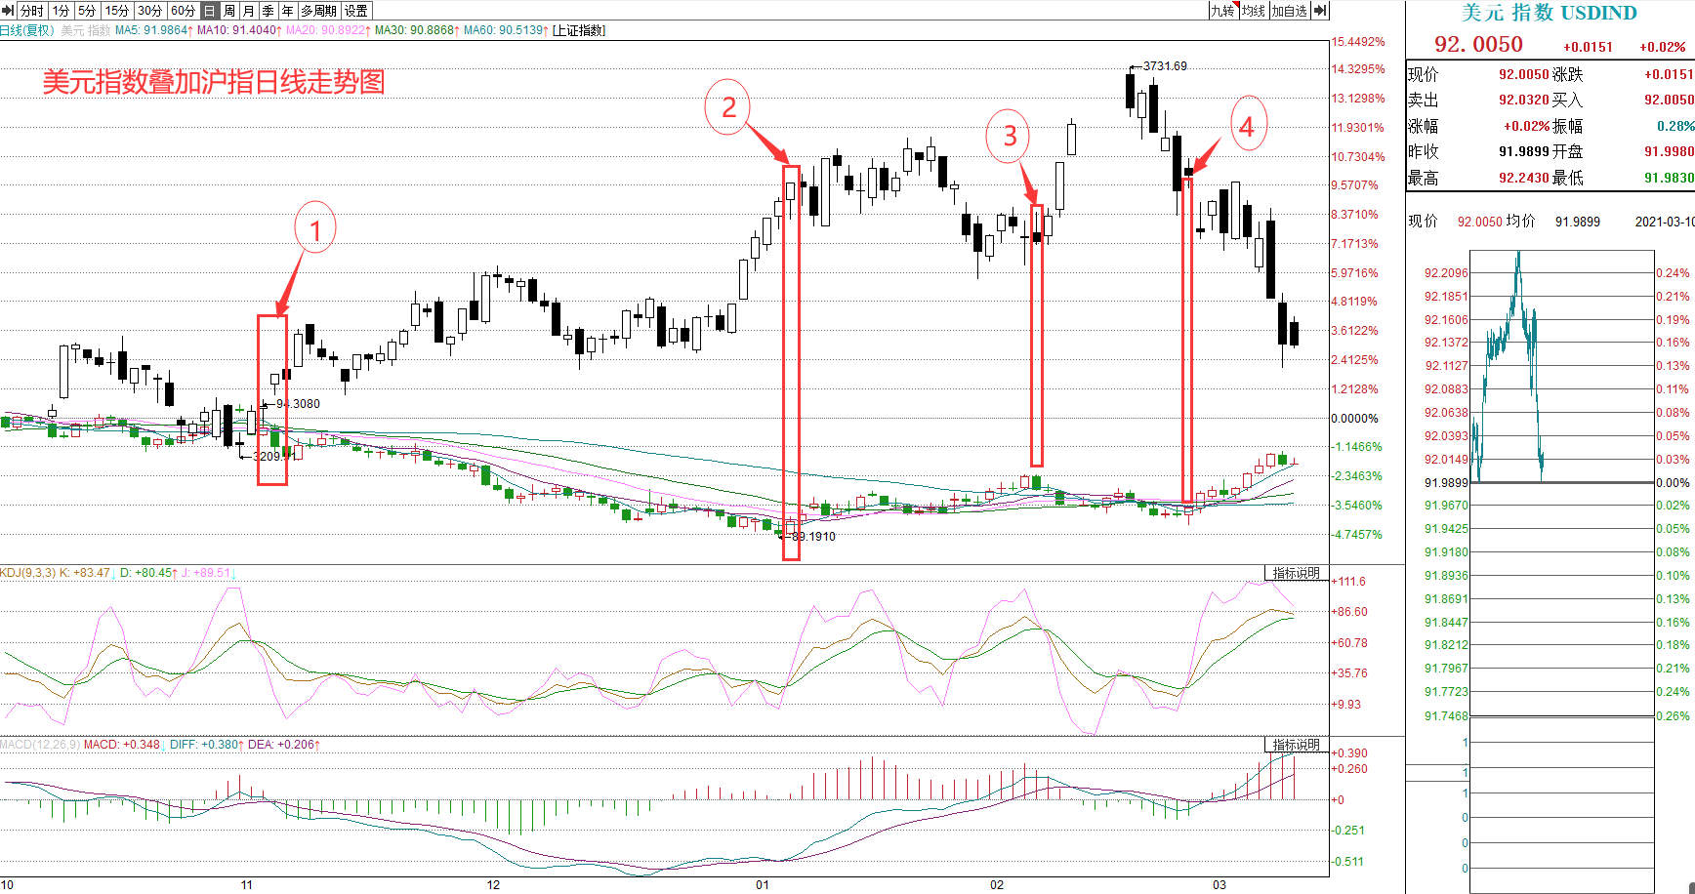1695x894 pixels.
Task: Click the +0.0151 change value in header
Action: click(x=1588, y=47)
